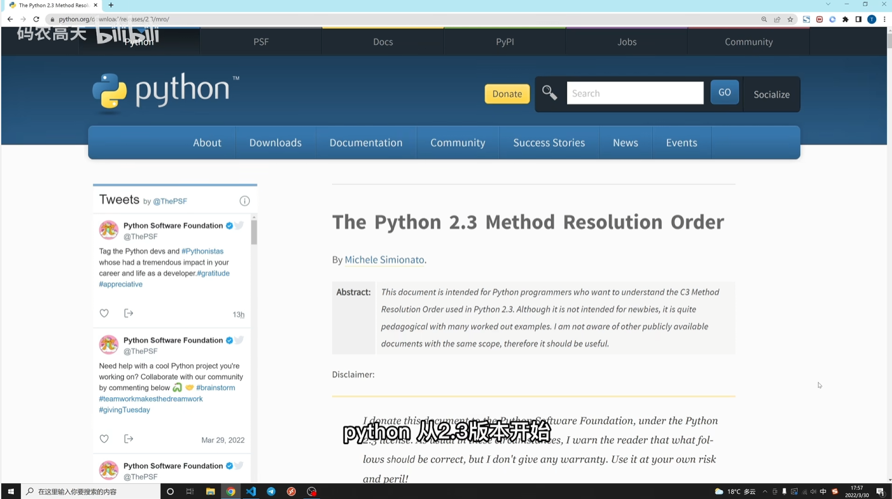Open tab search dropdown chevron in title bar

click(x=828, y=4)
